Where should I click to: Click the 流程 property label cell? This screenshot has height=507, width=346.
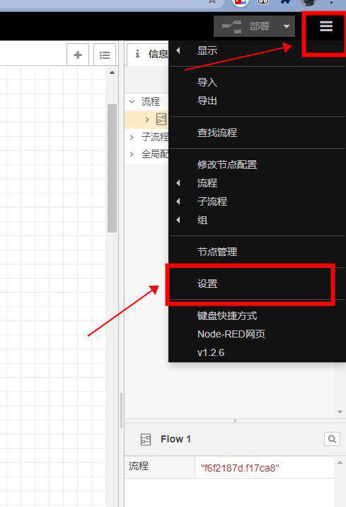click(x=160, y=467)
